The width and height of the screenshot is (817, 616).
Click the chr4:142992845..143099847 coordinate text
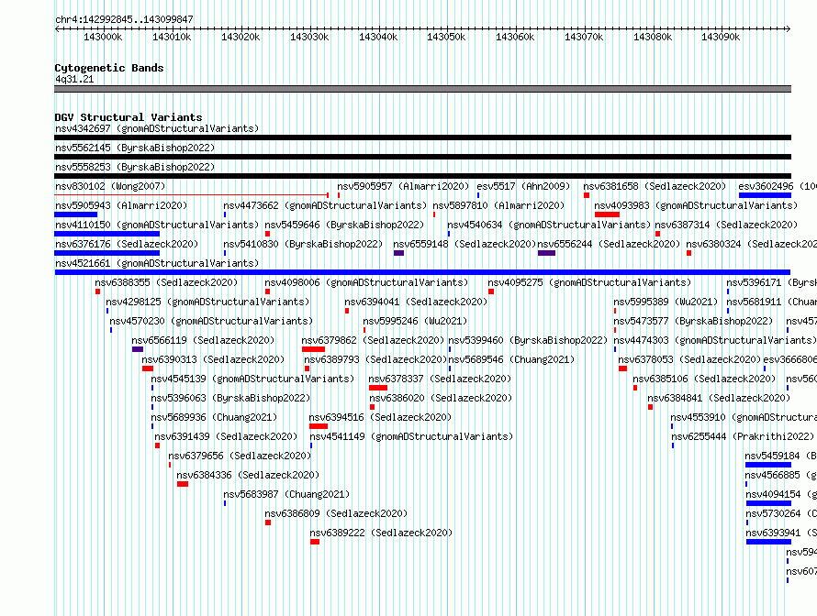click(x=124, y=19)
